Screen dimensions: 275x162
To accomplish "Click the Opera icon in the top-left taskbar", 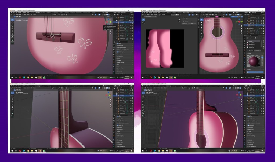I will (x=20, y=78).
